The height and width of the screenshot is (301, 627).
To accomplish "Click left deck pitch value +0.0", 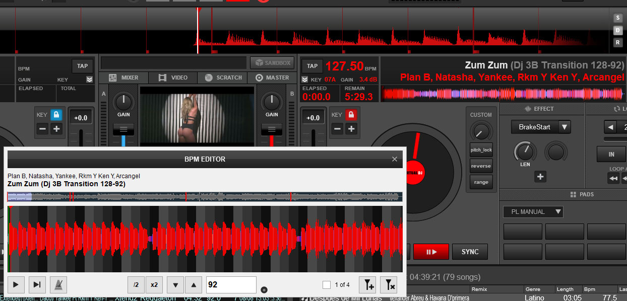I will [81, 118].
